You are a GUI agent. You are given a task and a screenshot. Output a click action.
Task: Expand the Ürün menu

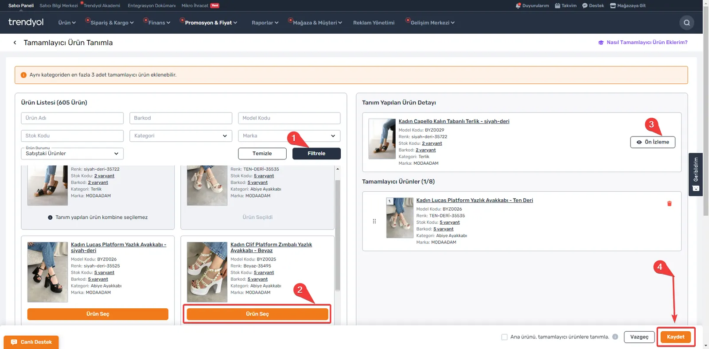(x=67, y=23)
